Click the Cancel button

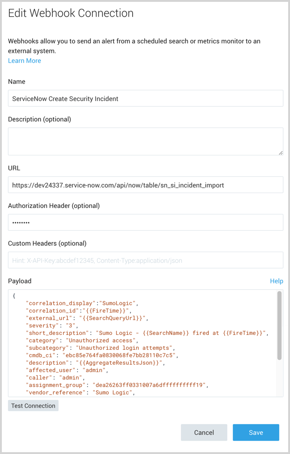click(x=204, y=432)
